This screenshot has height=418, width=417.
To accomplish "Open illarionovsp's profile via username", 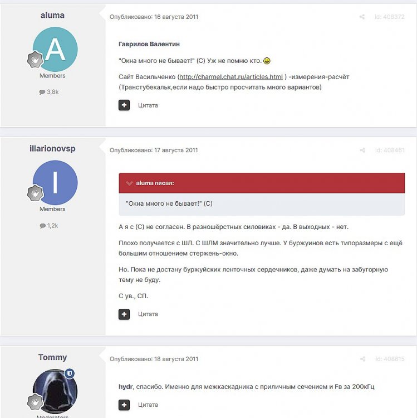I will coord(52,148).
